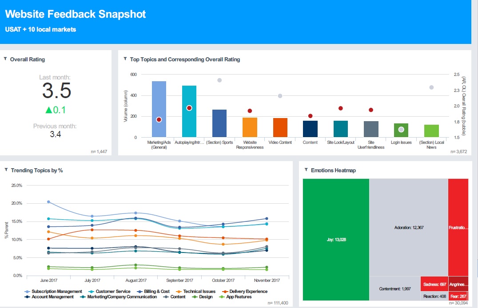
Task: Click the October 2017 axis label
Action: click(223, 280)
